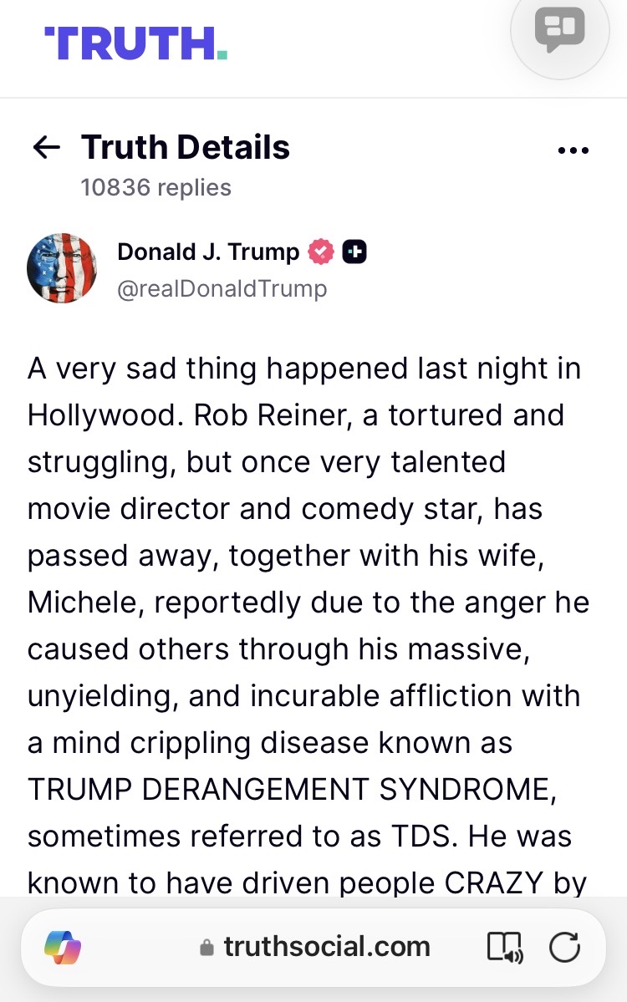
Task: Tap the last visible line containing CRAZY
Action: [x=307, y=881]
